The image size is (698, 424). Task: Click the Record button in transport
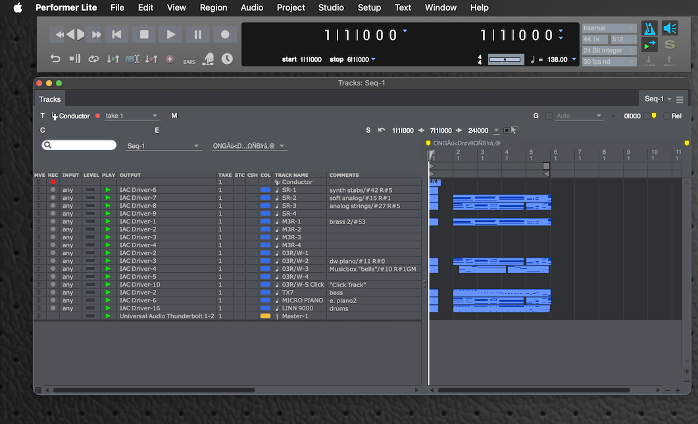pyautogui.click(x=225, y=35)
